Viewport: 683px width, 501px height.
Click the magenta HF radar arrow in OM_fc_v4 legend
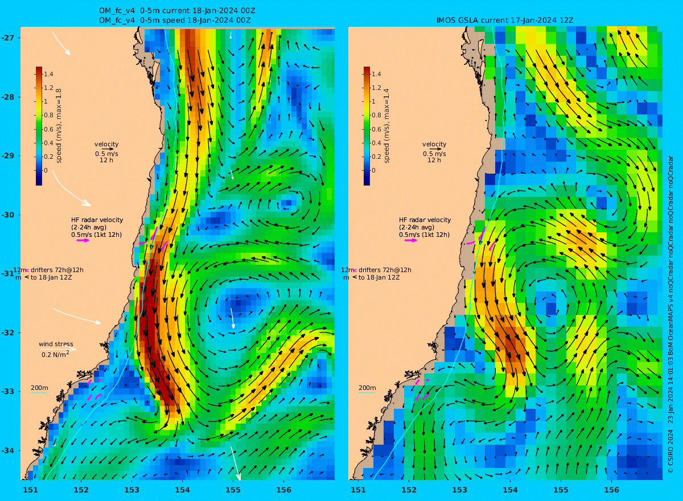coord(83,240)
